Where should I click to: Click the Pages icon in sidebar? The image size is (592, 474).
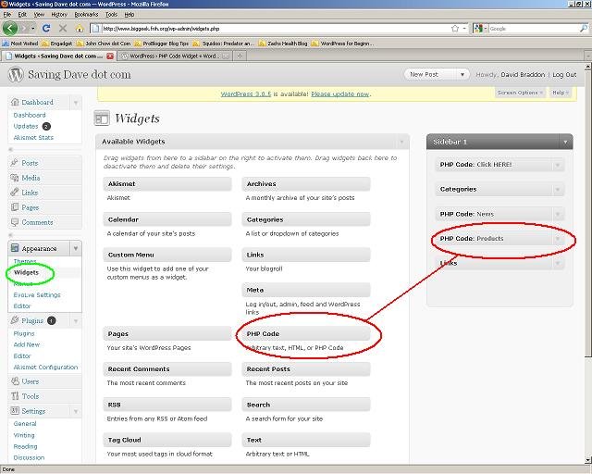(x=15, y=207)
